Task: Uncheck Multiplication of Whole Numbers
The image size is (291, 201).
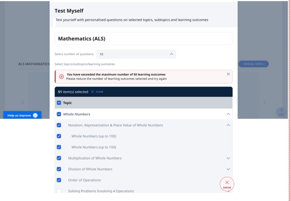Action: pyautogui.click(x=59, y=158)
